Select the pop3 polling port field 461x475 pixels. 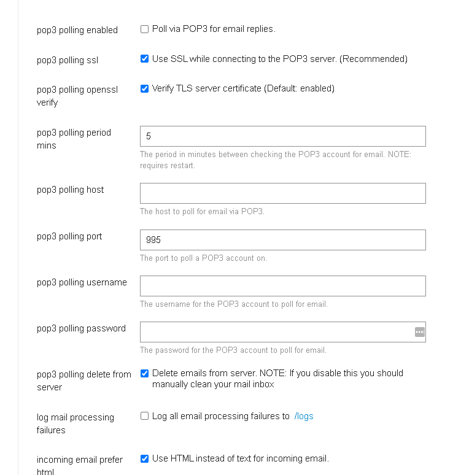click(x=283, y=240)
